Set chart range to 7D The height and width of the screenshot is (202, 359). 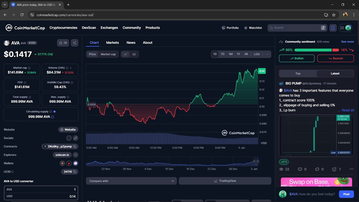(223, 54)
